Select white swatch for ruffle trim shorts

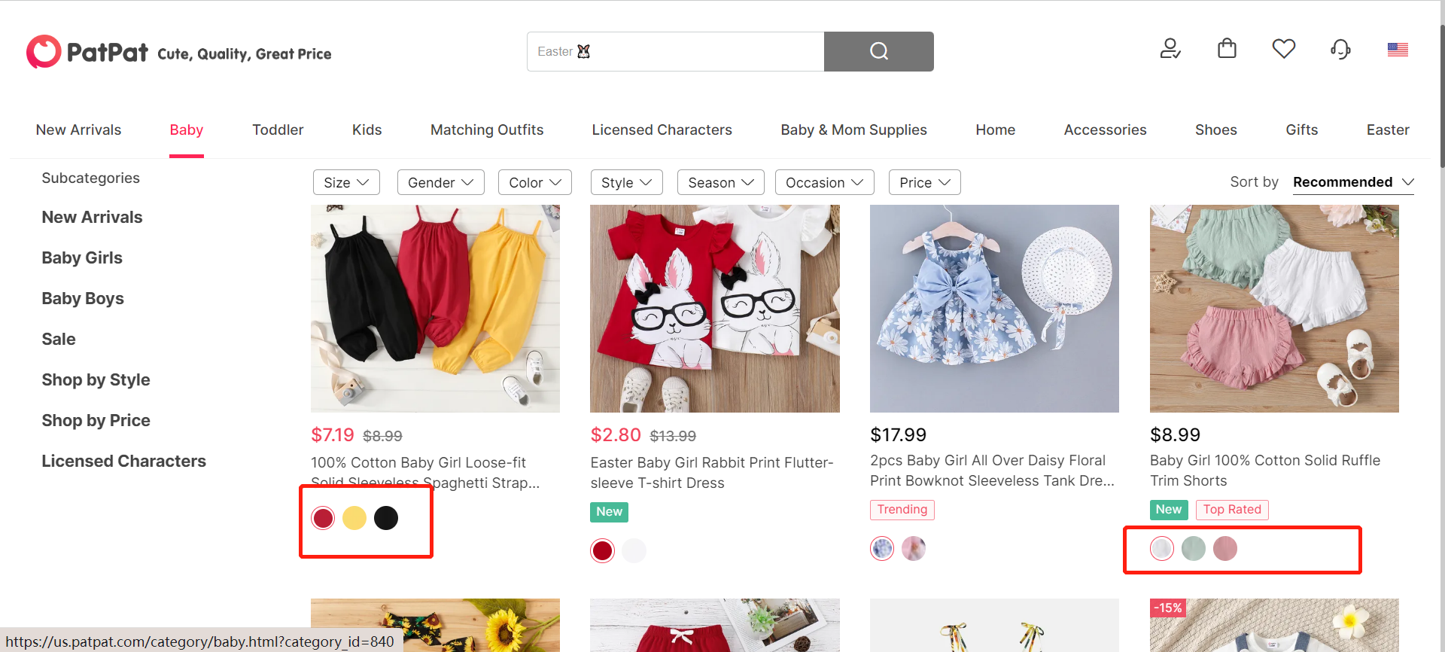click(1162, 548)
